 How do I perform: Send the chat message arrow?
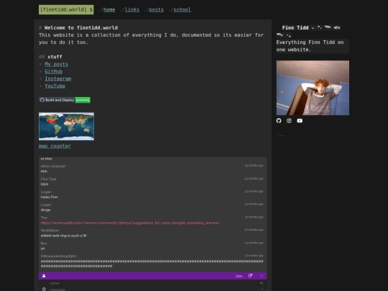[262, 289]
